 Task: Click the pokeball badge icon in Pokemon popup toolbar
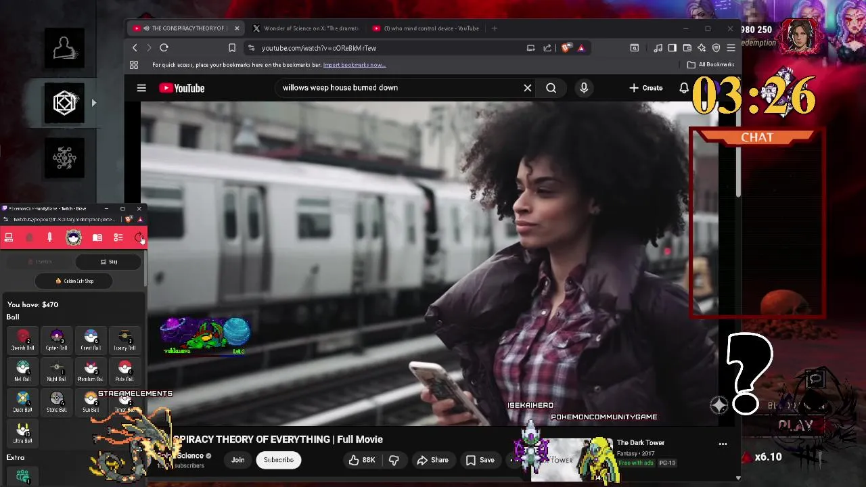pyautogui.click(x=74, y=237)
